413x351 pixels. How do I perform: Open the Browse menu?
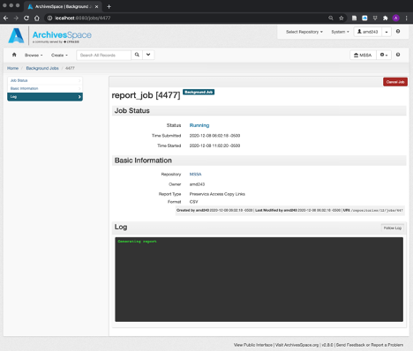click(x=34, y=56)
